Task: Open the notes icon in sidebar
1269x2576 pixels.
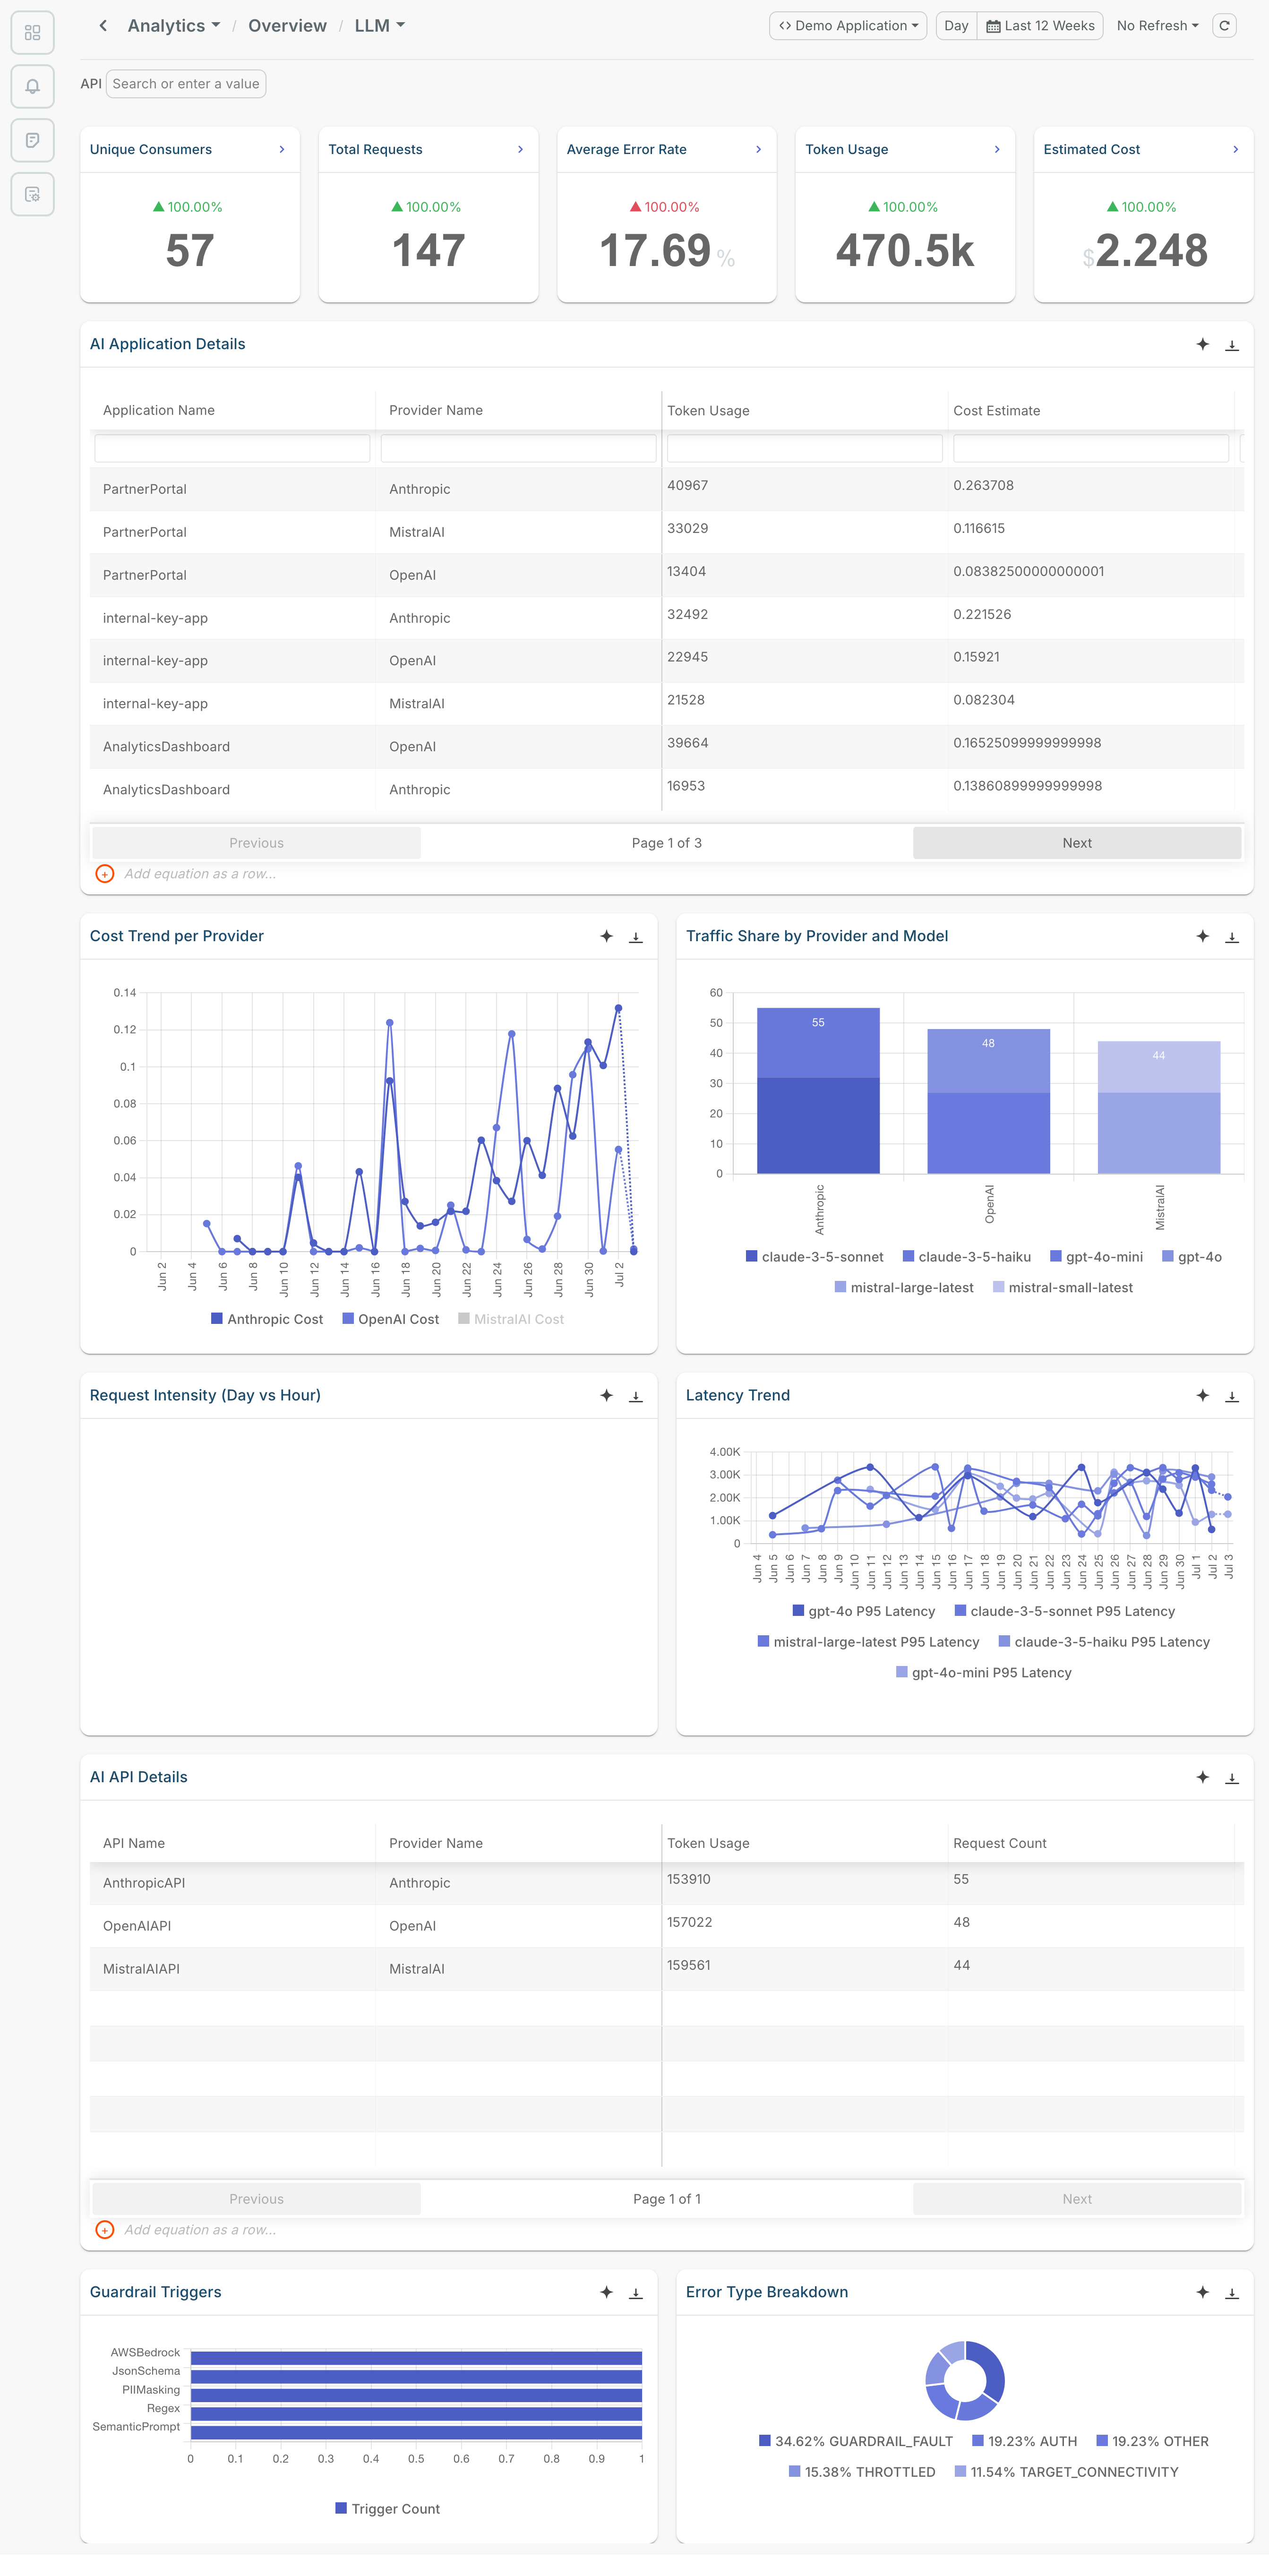Action: 32,140
